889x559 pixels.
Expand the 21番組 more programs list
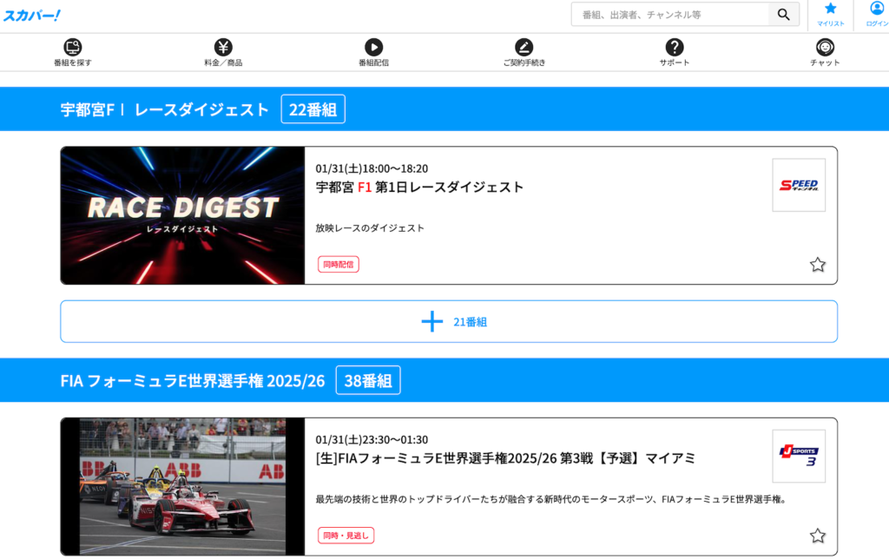click(449, 322)
